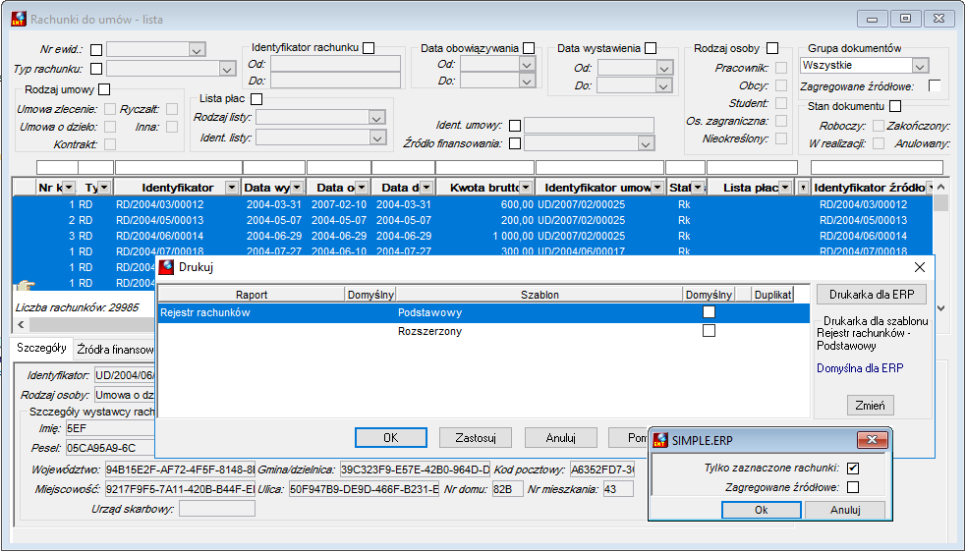Open the Kwota brutto column filter arrow
This screenshot has height=552, width=966.
click(x=526, y=188)
